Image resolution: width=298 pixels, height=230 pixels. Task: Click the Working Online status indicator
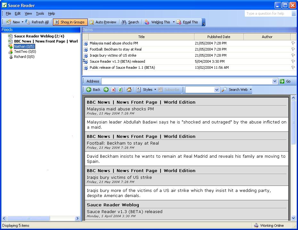[x=269, y=226]
